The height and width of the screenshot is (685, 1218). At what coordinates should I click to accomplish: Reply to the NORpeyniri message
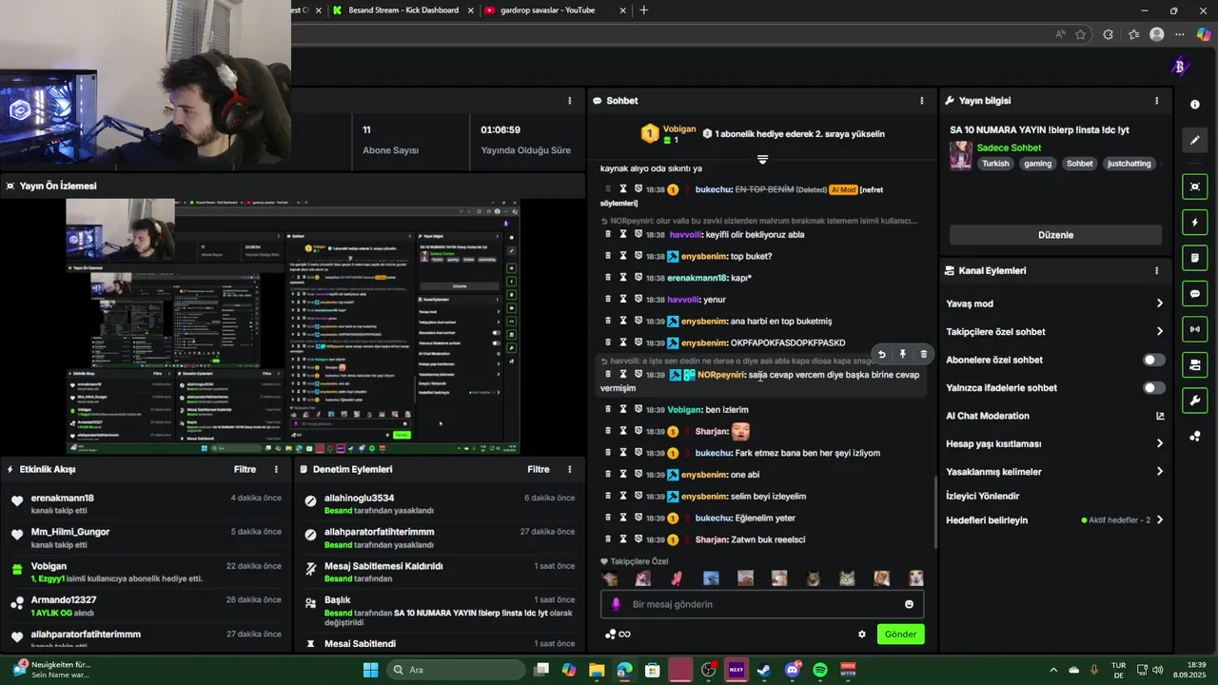pyautogui.click(x=881, y=354)
